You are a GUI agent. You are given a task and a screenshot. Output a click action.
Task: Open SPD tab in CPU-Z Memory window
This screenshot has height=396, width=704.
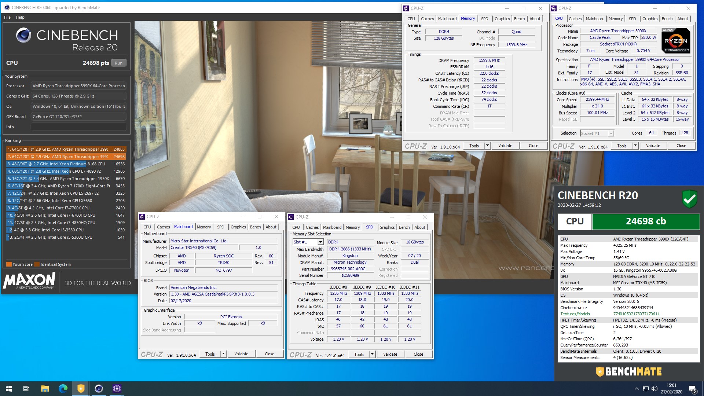(484, 19)
